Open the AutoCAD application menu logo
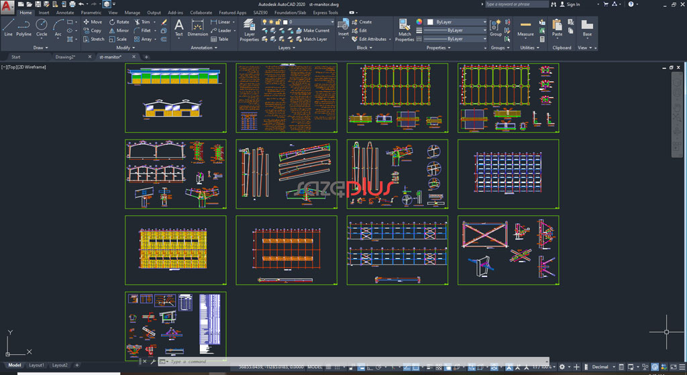The image size is (687, 375). [7, 6]
